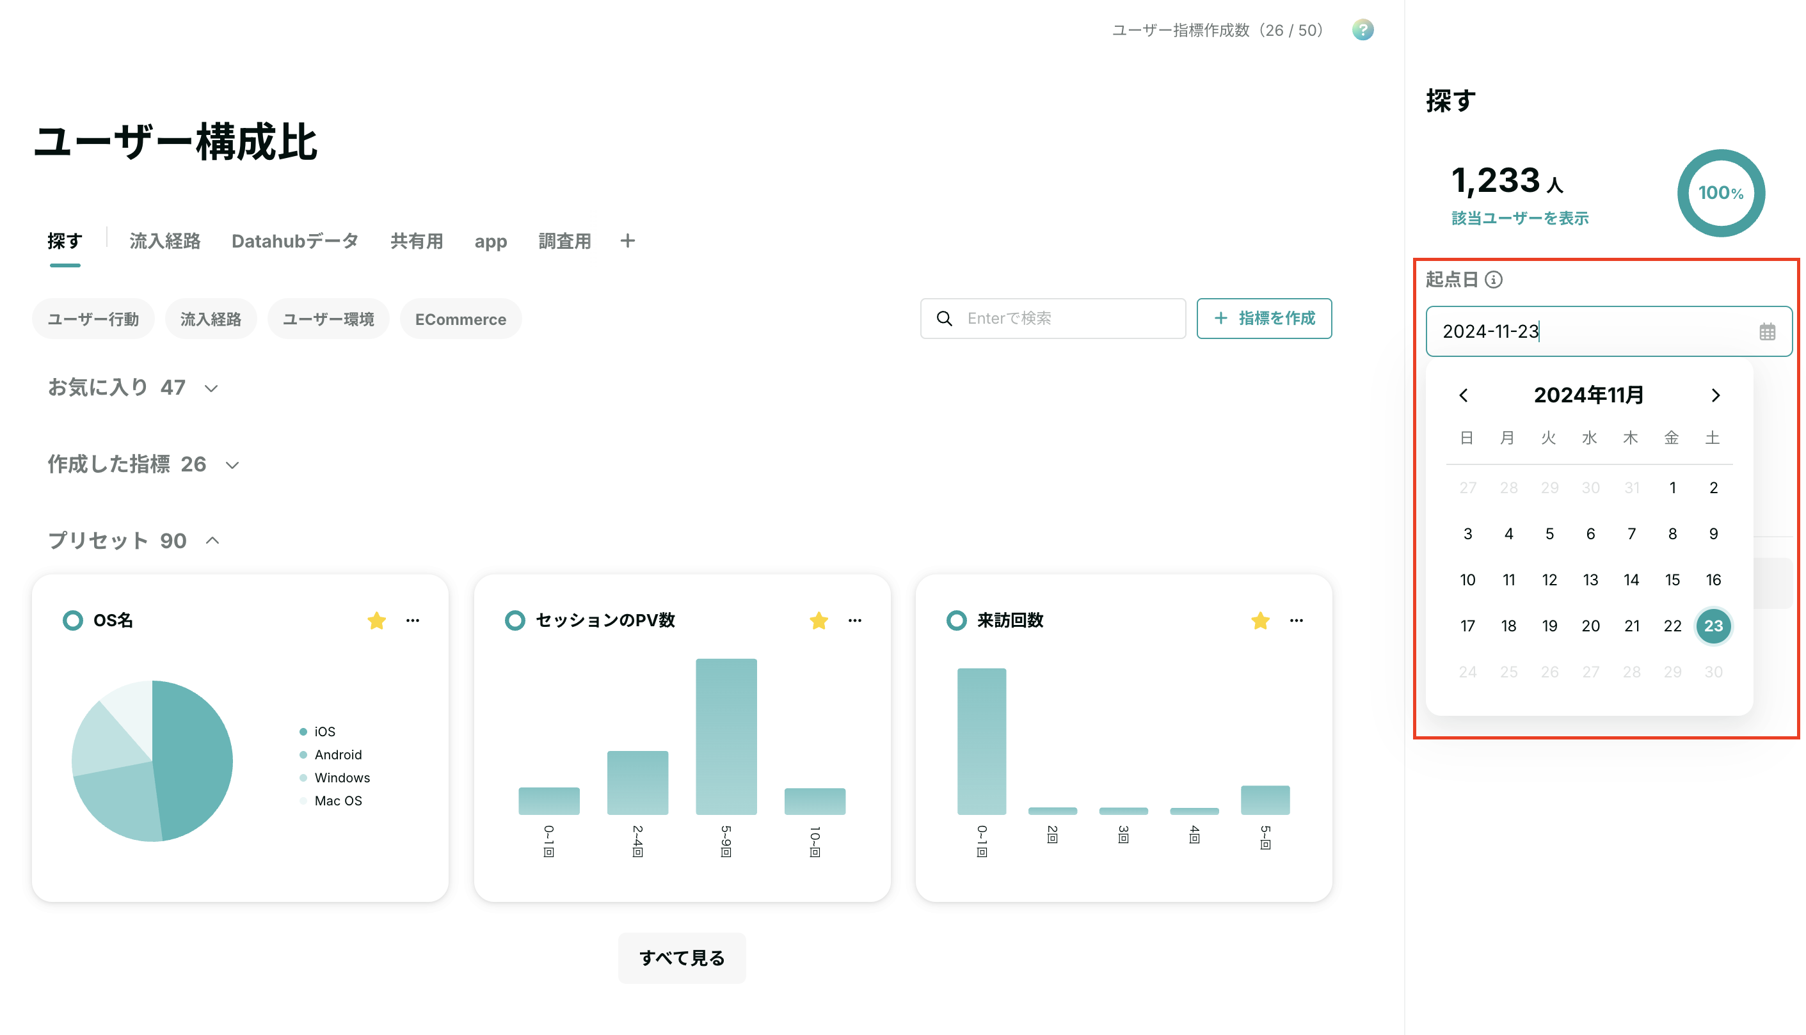Select November 10 in calendar
Screen dimensions: 1806x1035
click(1467, 580)
